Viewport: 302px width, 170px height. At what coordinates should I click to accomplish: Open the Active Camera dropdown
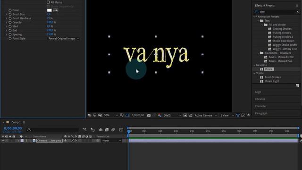[206, 115]
